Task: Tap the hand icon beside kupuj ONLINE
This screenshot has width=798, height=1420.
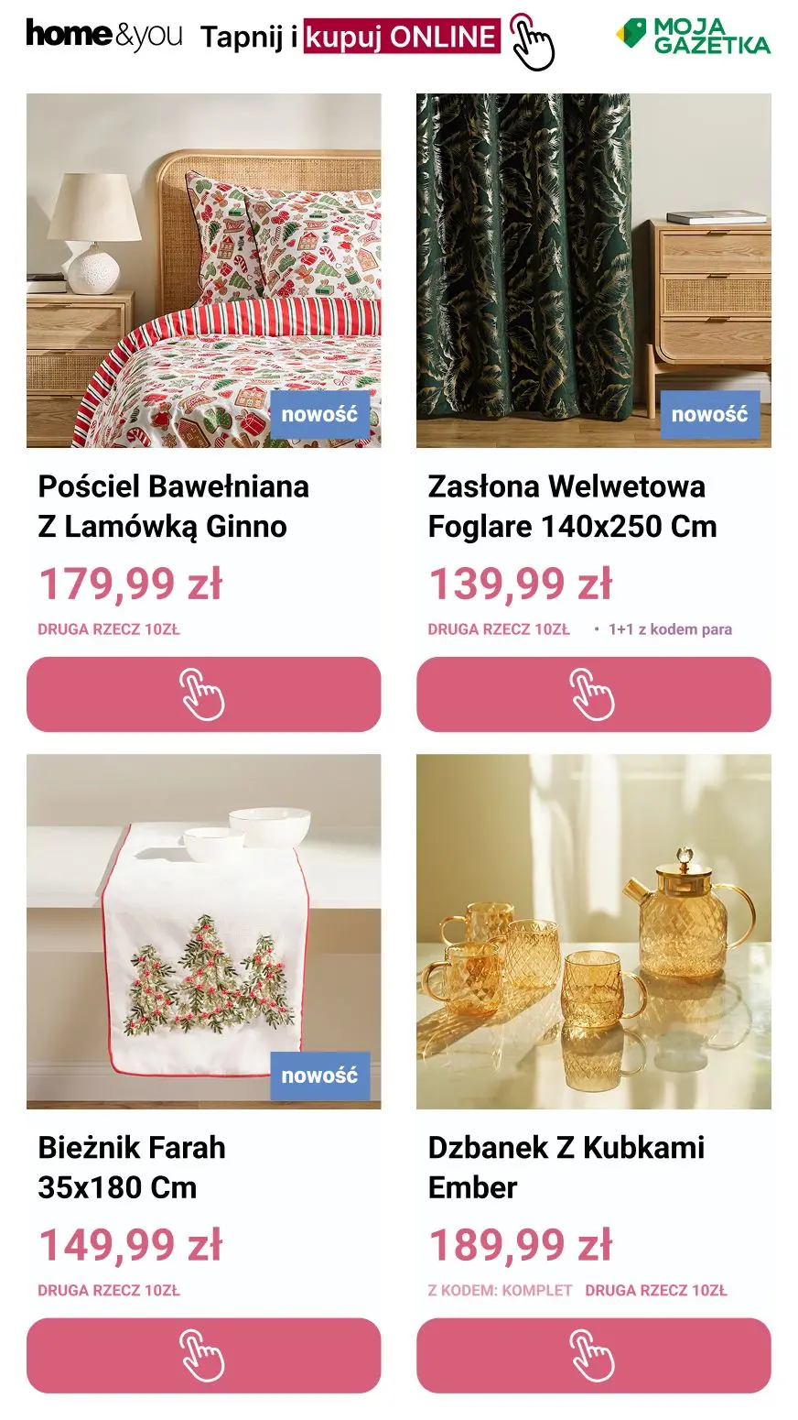Action: (532, 41)
